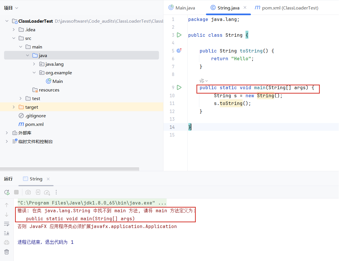Click the down arrow in console gutter
The image size is (339, 261).
click(7, 215)
